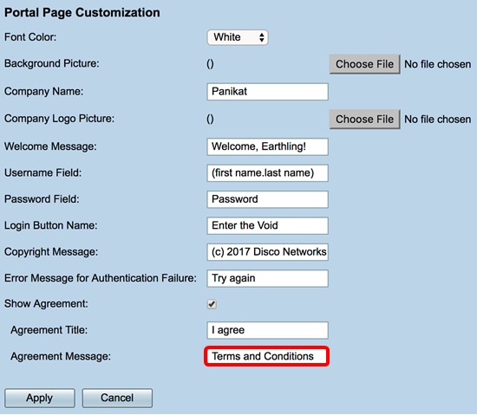Click the Agreement Title label
Screen dimensions: 477x415
49,330
